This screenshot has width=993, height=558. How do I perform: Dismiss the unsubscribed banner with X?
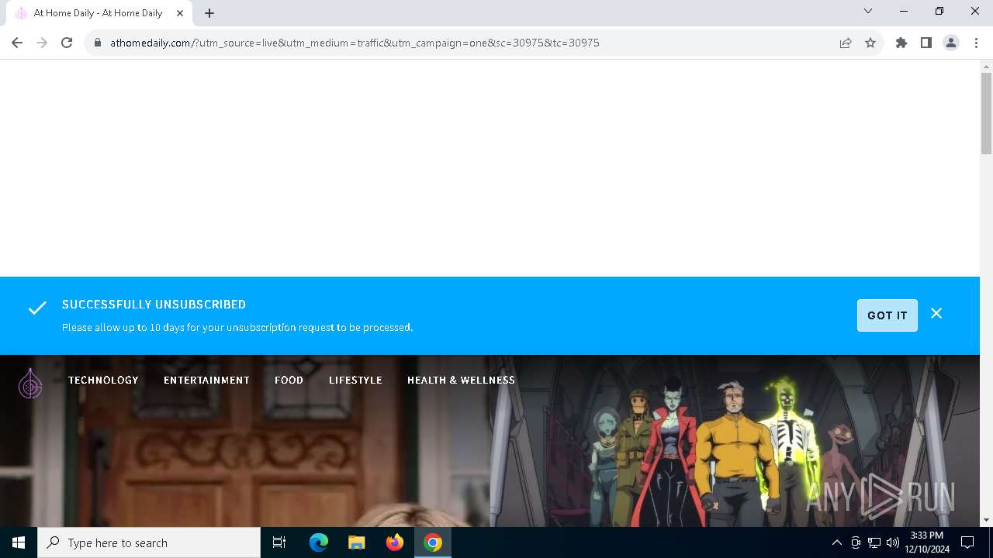pos(936,314)
